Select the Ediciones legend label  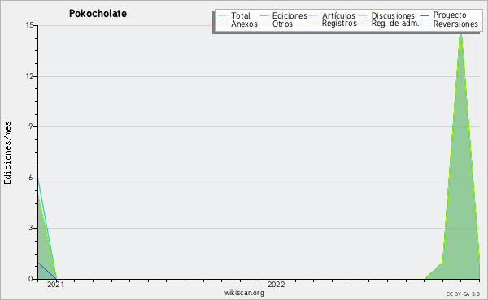coord(290,16)
